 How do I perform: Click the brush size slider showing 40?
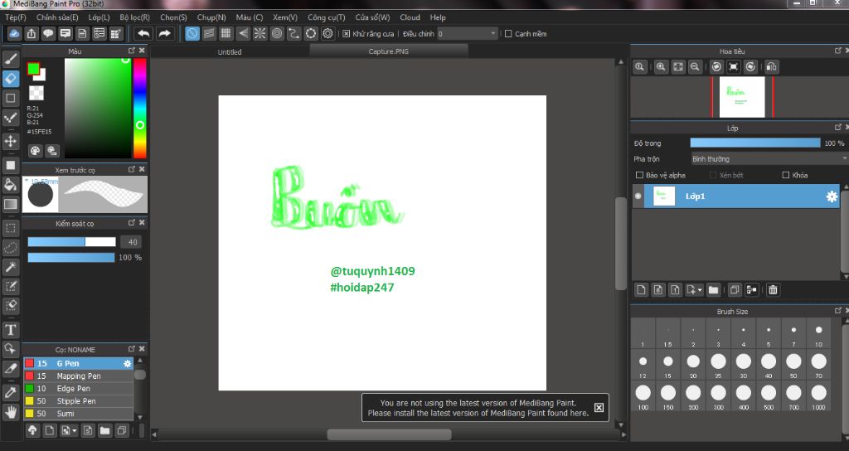pyautogui.click(x=71, y=242)
